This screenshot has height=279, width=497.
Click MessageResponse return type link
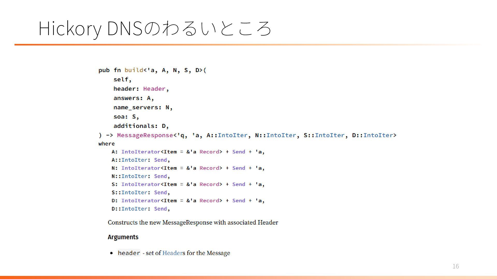coord(145,135)
